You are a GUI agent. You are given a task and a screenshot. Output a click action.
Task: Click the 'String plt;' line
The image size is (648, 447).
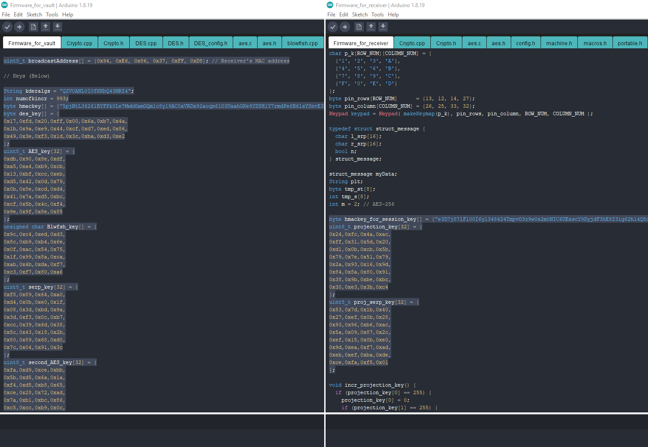346,181
